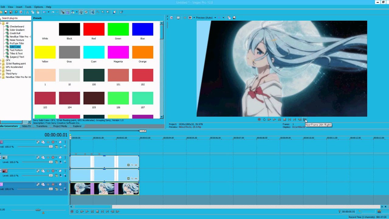Select the Magenta solid color preset
The width and height of the screenshot is (389, 219).
[118, 52]
